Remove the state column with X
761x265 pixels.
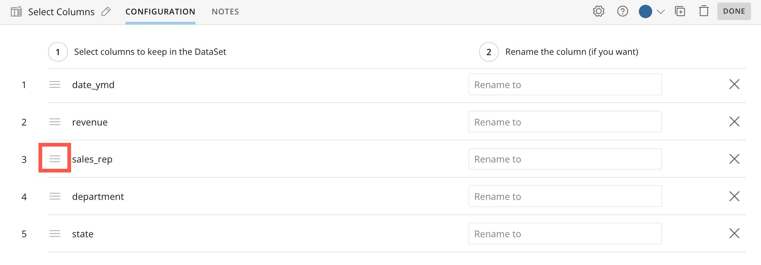734,233
